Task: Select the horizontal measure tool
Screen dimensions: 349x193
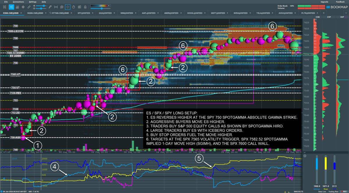Action: (56, 7)
